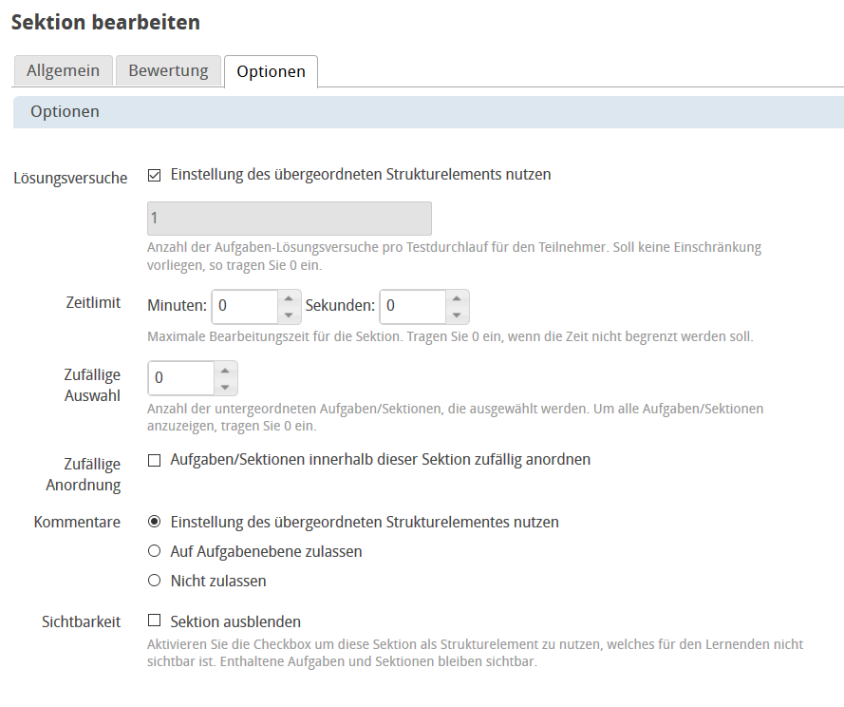
Task: Select Kommentare parent structure element radio
Action: pos(155,522)
